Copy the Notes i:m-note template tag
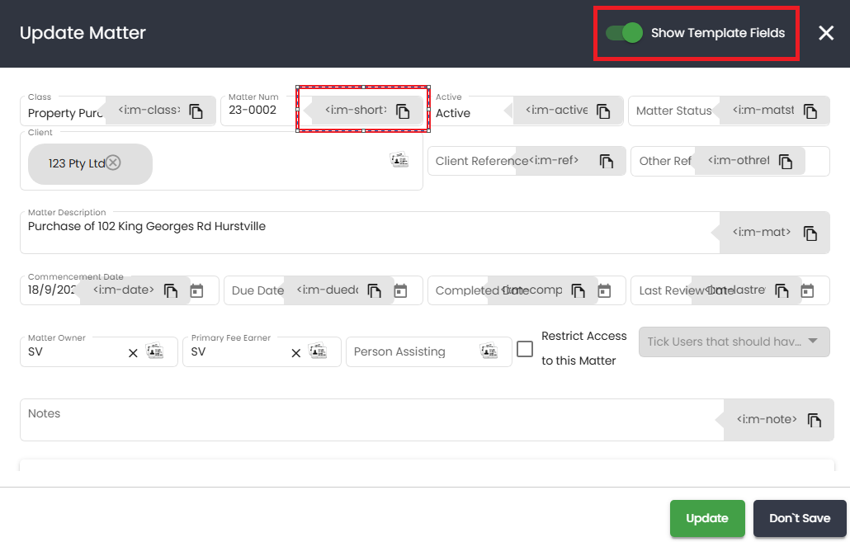Image resolution: width=850 pixels, height=542 pixels. [815, 421]
